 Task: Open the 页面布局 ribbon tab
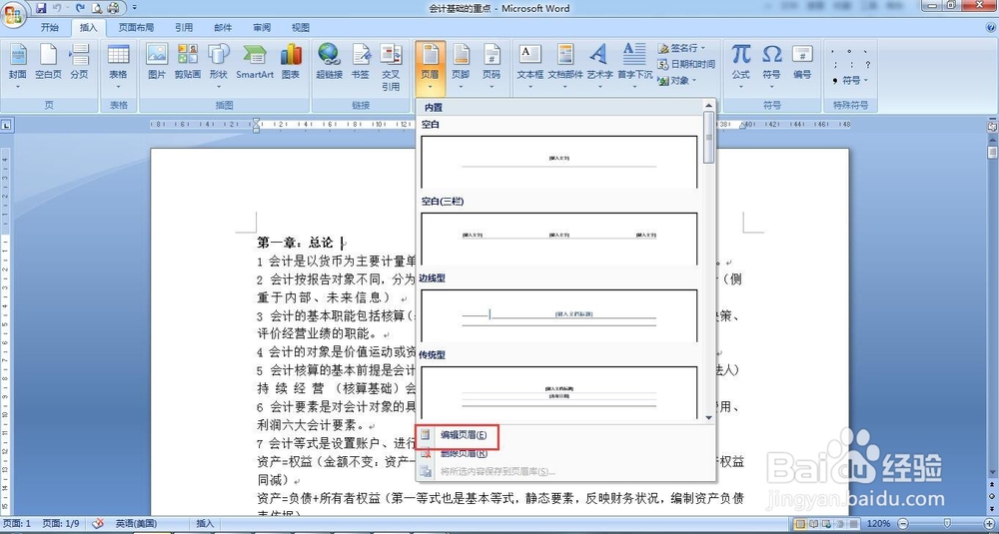coord(136,27)
